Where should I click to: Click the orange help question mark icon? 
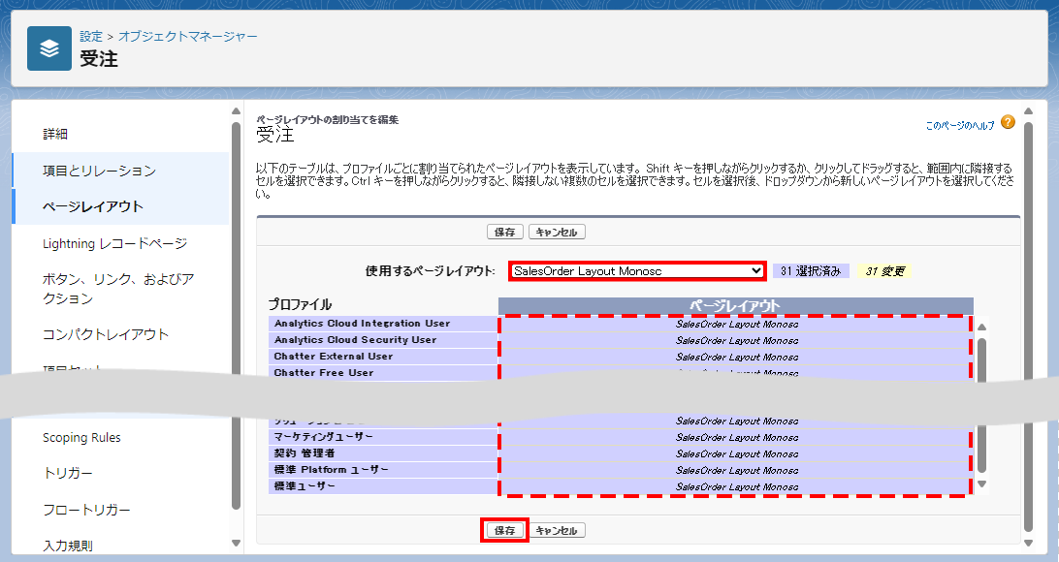[1008, 122]
